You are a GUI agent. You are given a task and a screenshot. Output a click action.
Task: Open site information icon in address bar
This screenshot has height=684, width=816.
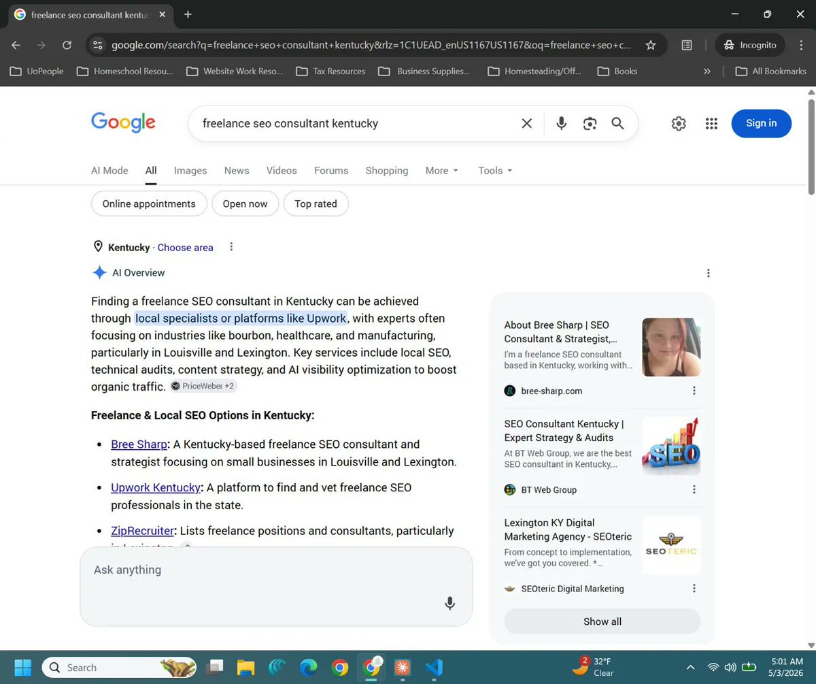coord(98,45)
